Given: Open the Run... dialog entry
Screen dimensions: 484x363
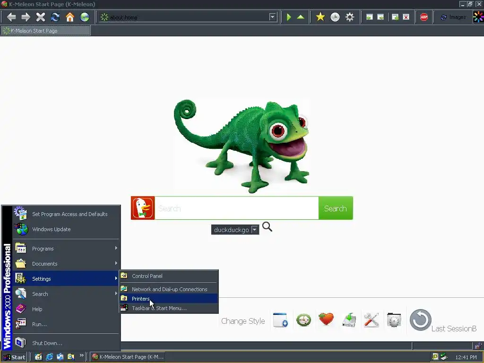Looking at the screenshot, I should [x=66, y=324].
